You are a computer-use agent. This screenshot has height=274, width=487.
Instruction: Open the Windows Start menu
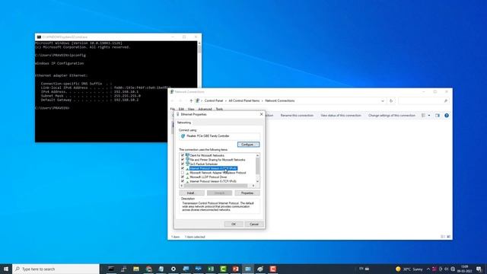pyautogui.click(x=6, y=269)
